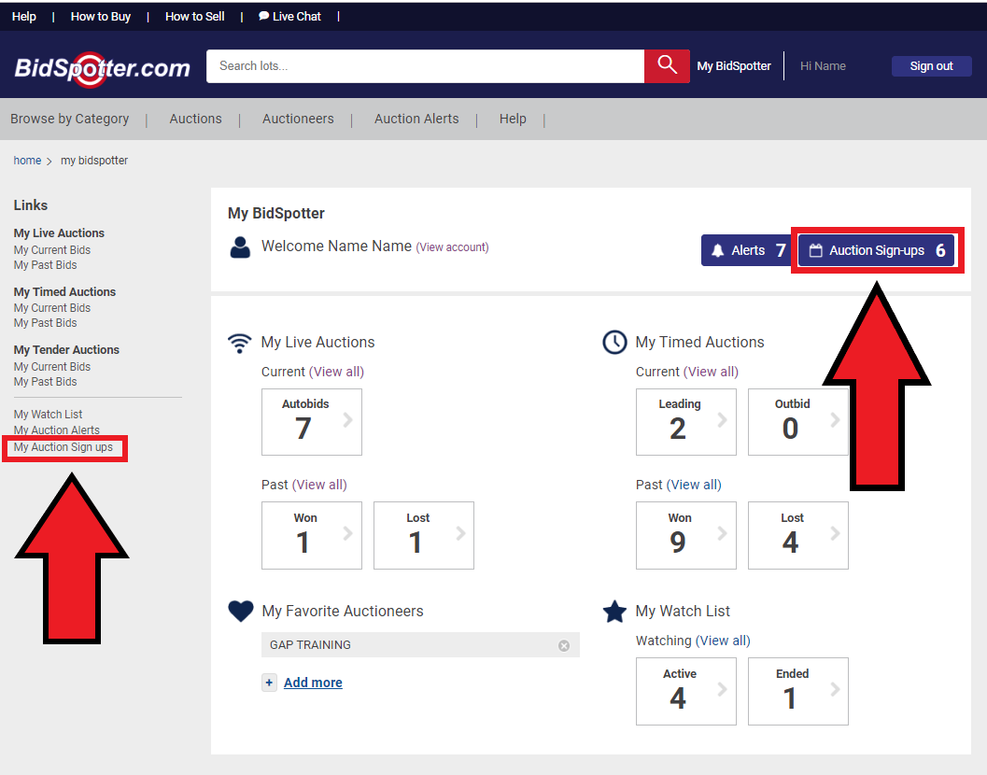View all current live auctions
This screenshot has height=775, width=987.
(337, 372)
